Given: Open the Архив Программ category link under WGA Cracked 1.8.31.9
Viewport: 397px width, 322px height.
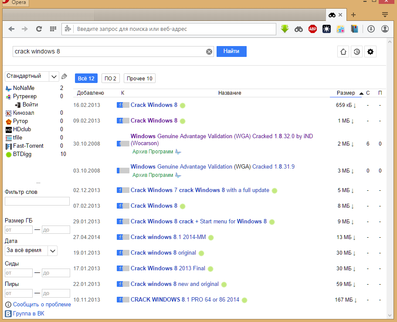Looking at the screenshot, I should (x=153, y=175).
